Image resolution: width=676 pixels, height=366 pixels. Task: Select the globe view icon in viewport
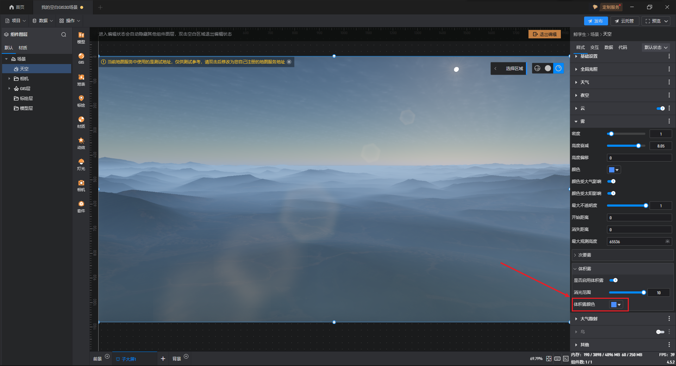point(537,68)
